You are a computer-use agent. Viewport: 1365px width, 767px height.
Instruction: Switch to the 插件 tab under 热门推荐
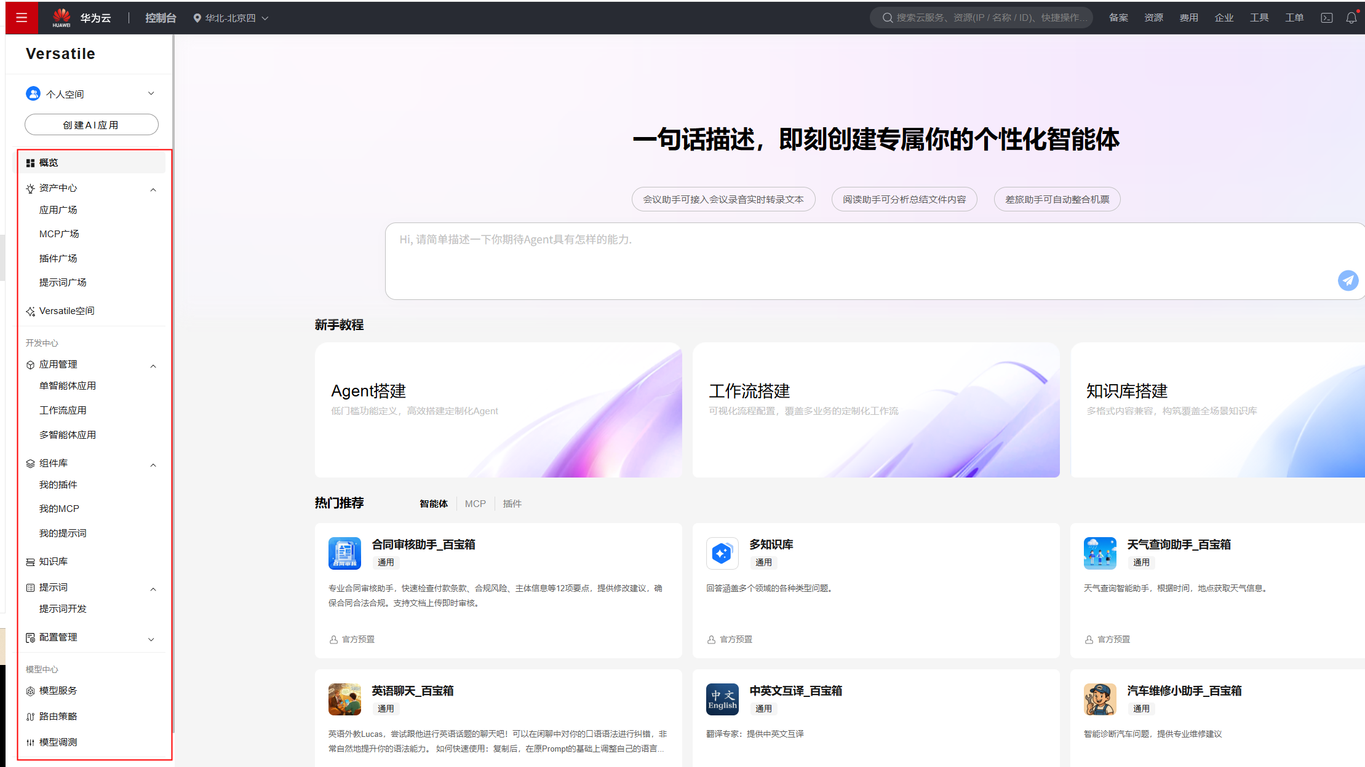[512, 504]
